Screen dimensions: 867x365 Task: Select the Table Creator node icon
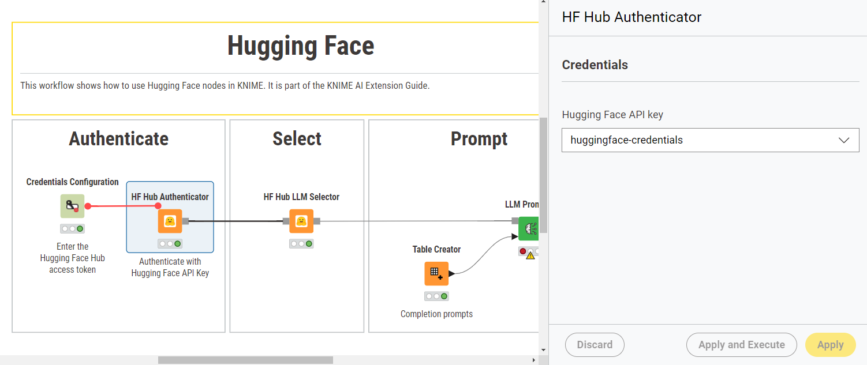pyautogui.click(x=436, y=273)
